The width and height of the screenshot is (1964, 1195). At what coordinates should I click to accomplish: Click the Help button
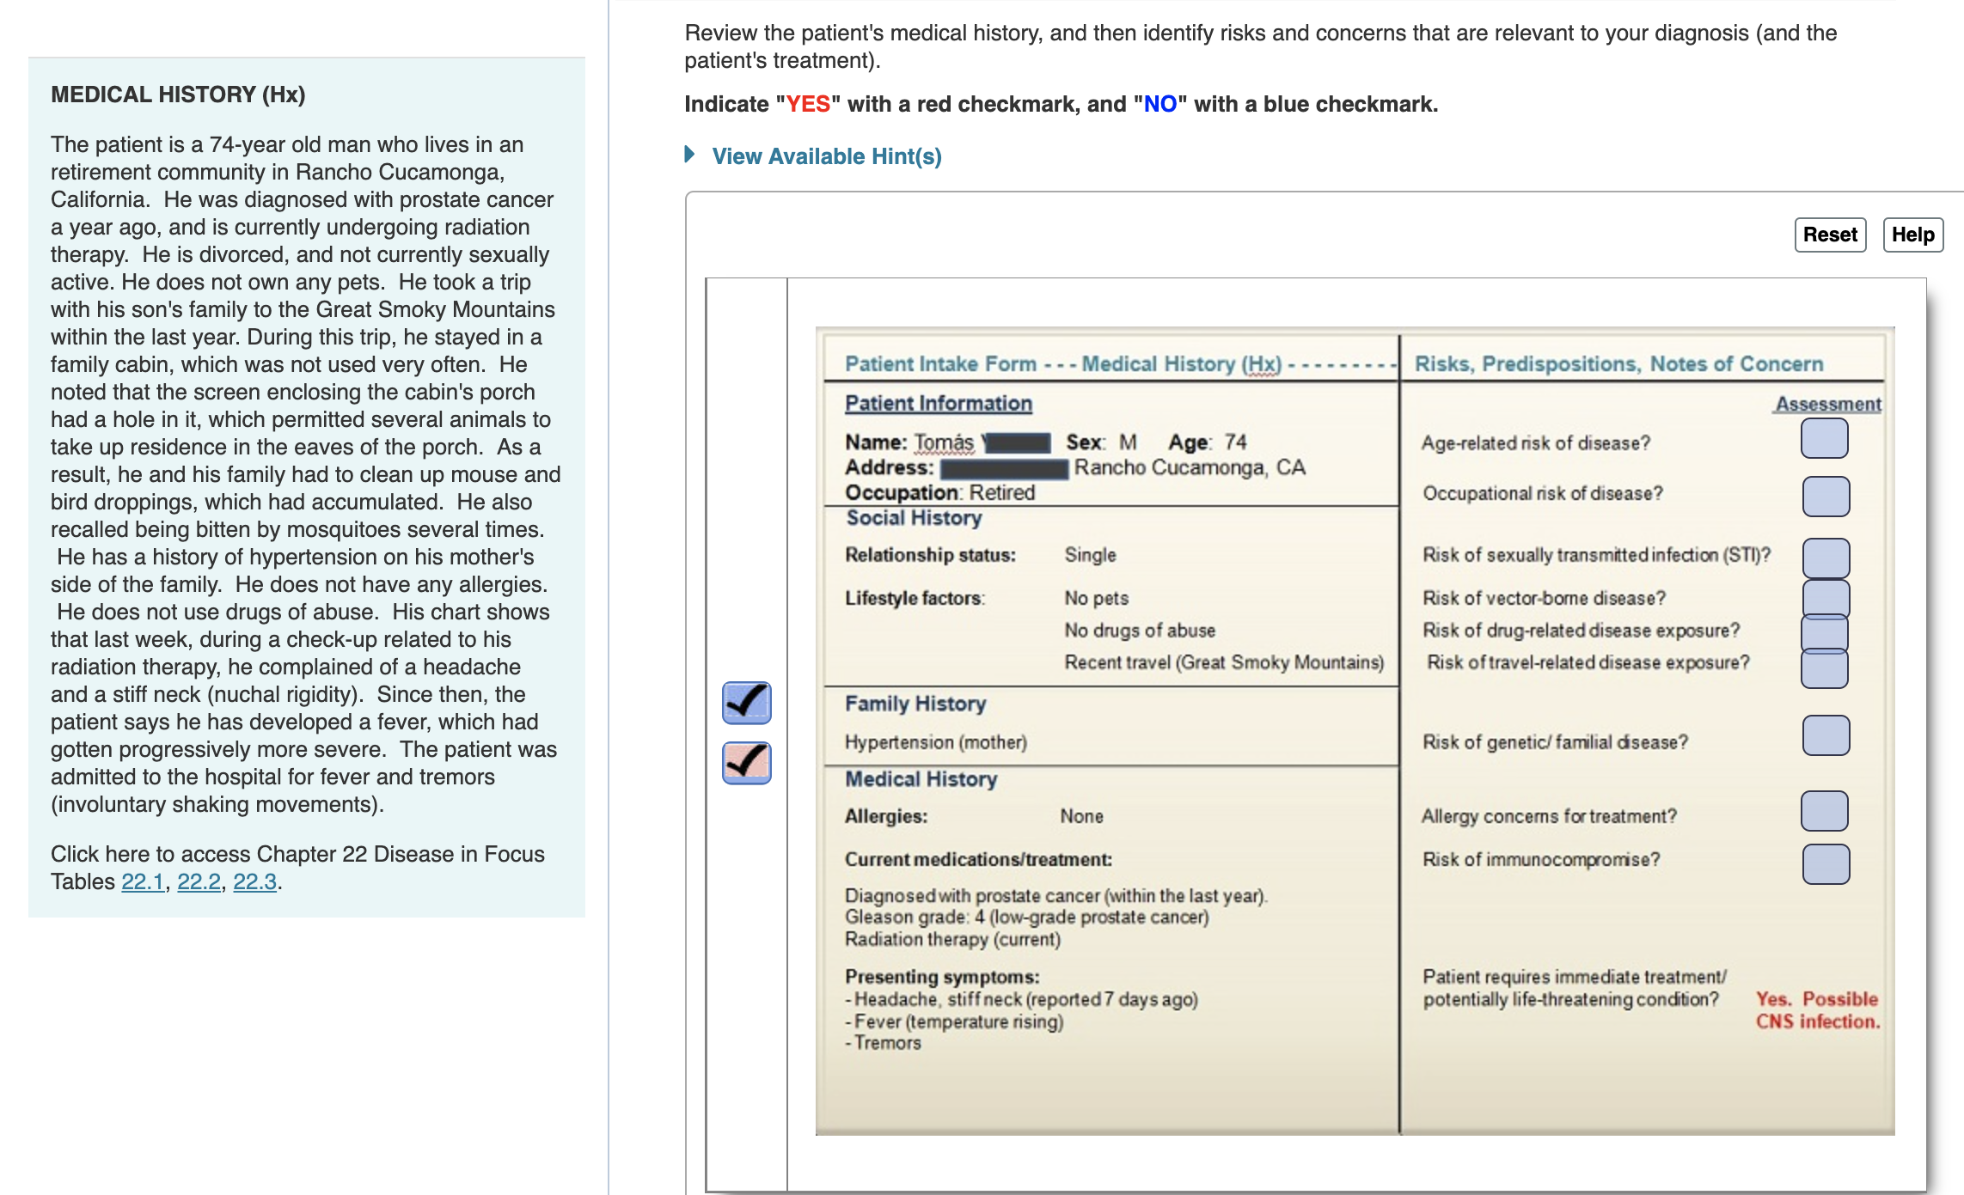(1912, 235)
